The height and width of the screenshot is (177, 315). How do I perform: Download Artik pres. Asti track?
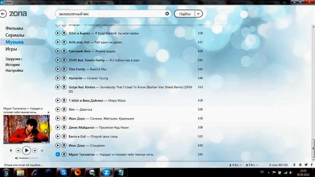64,42
